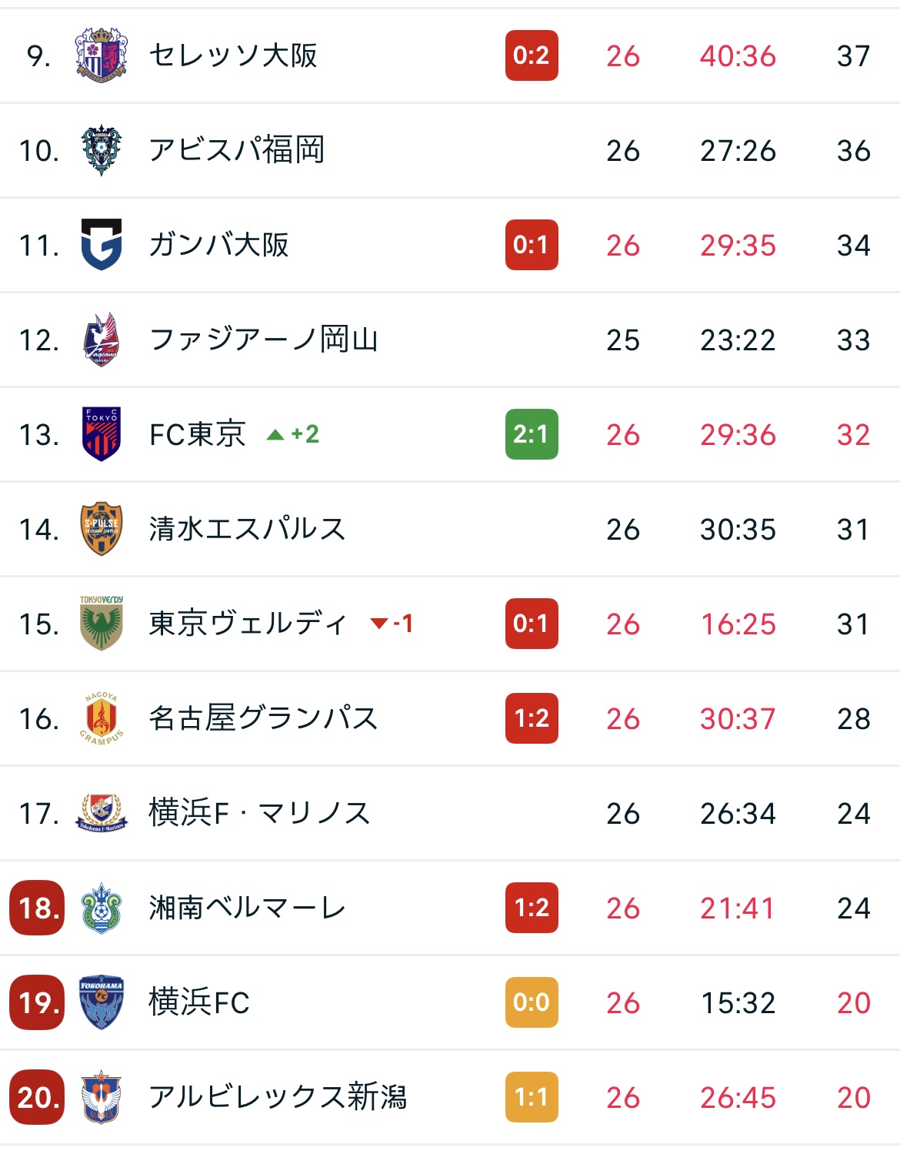Tap the Fagiano Okayama crest
900x1161 pixels.
[101, 340]
